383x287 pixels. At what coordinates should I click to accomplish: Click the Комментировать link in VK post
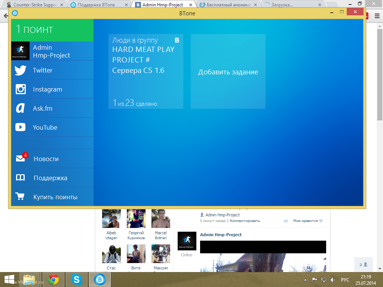pyautogui.click(x=245, y=221)
